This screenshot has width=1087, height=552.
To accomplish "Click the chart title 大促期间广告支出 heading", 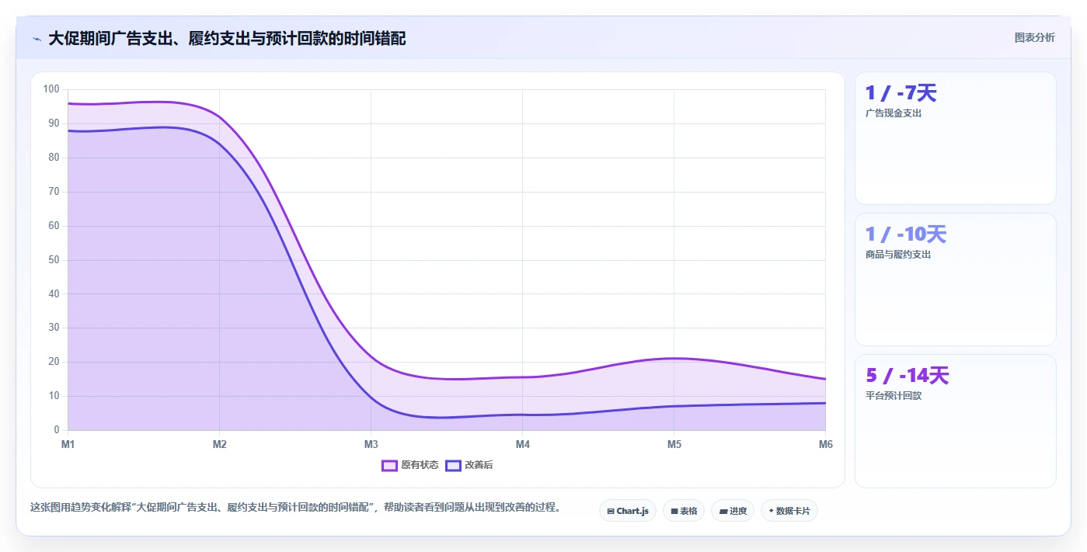I will click(227, 38).
